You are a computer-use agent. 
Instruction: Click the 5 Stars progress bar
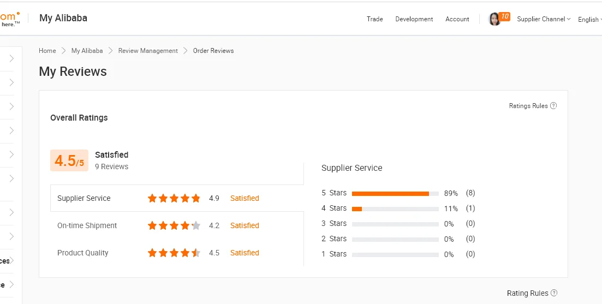[x=395, y=193]
